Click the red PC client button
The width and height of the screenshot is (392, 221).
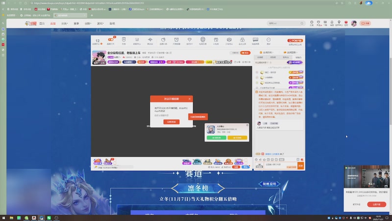[x=295, y=40]
